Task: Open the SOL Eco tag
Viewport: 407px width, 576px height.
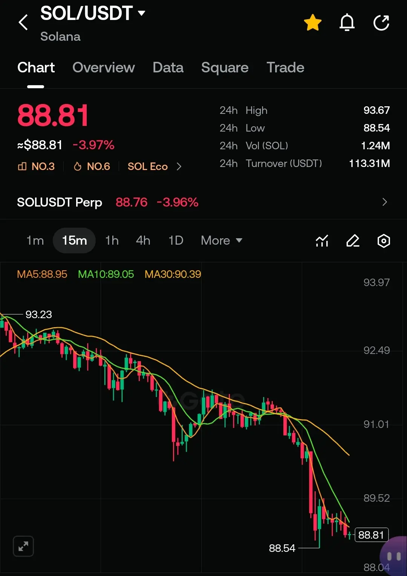Action: click(148, 166)
